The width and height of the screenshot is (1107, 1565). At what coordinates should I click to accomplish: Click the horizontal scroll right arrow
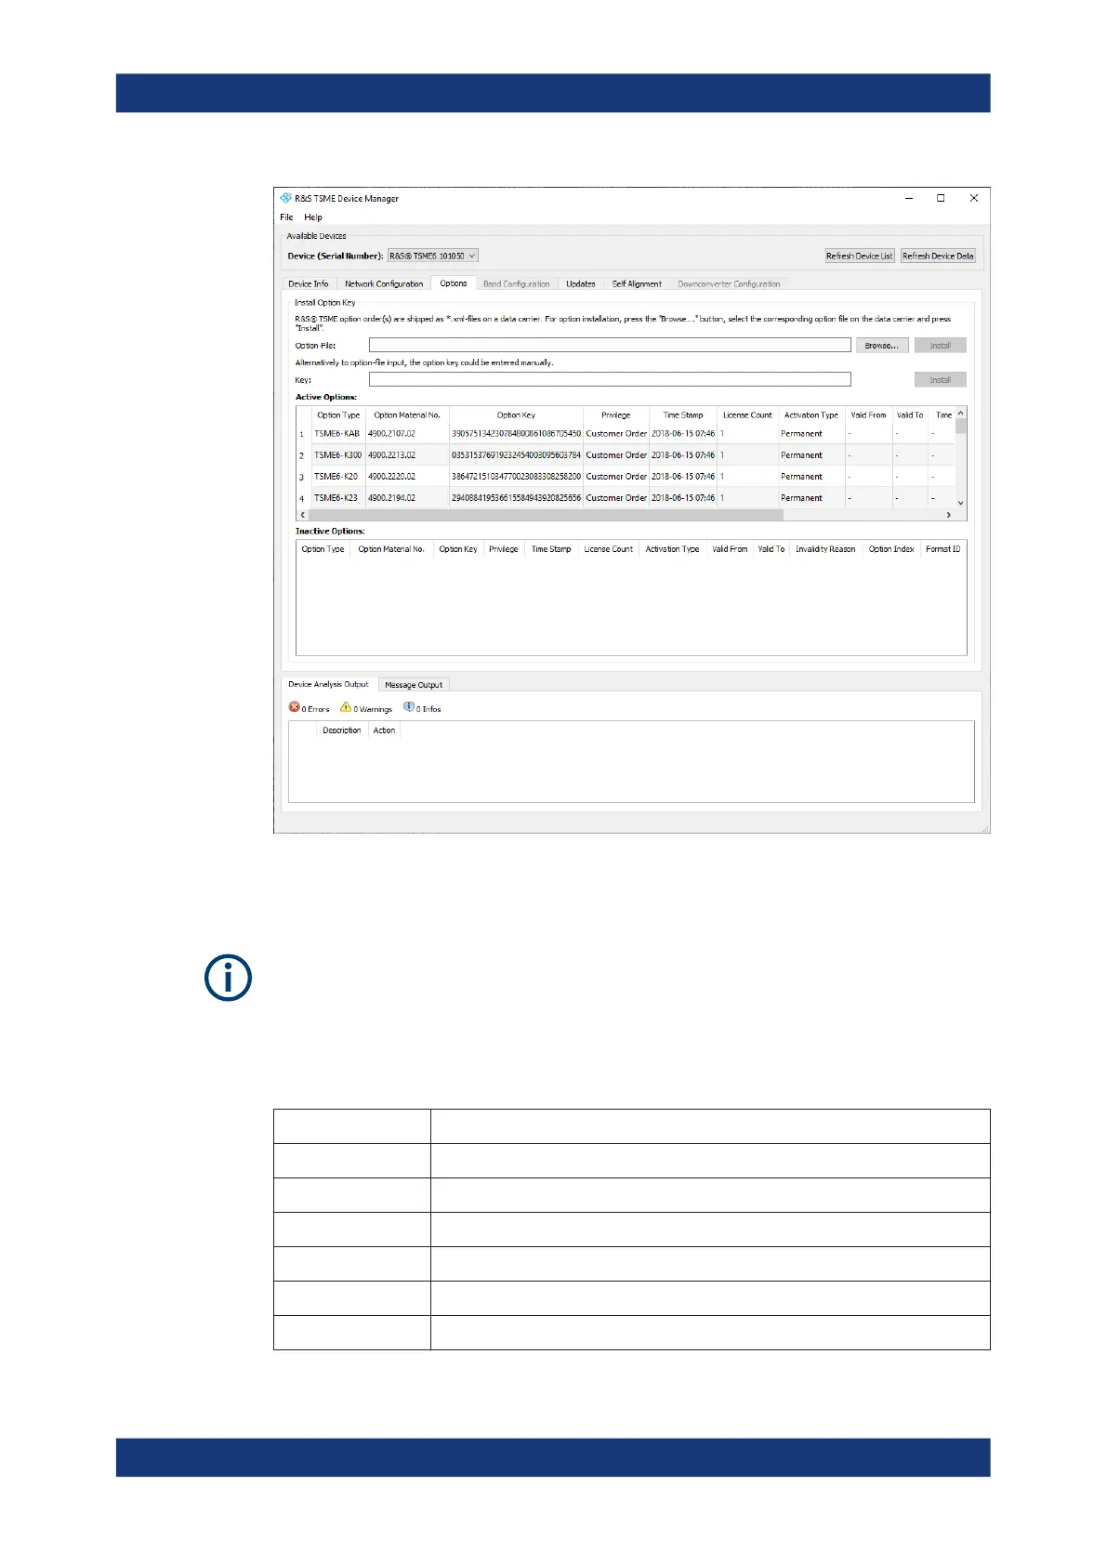tap(948, 514)
